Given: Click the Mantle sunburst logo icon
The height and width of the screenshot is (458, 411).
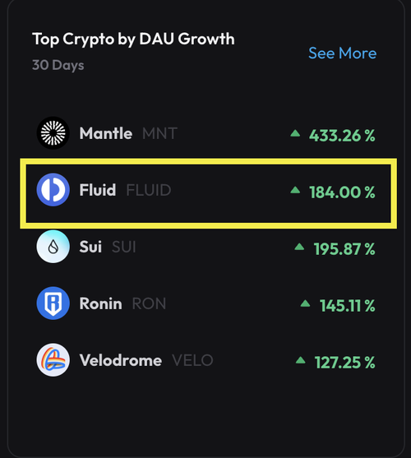Looking at the screenshot, I should point(53,133).
